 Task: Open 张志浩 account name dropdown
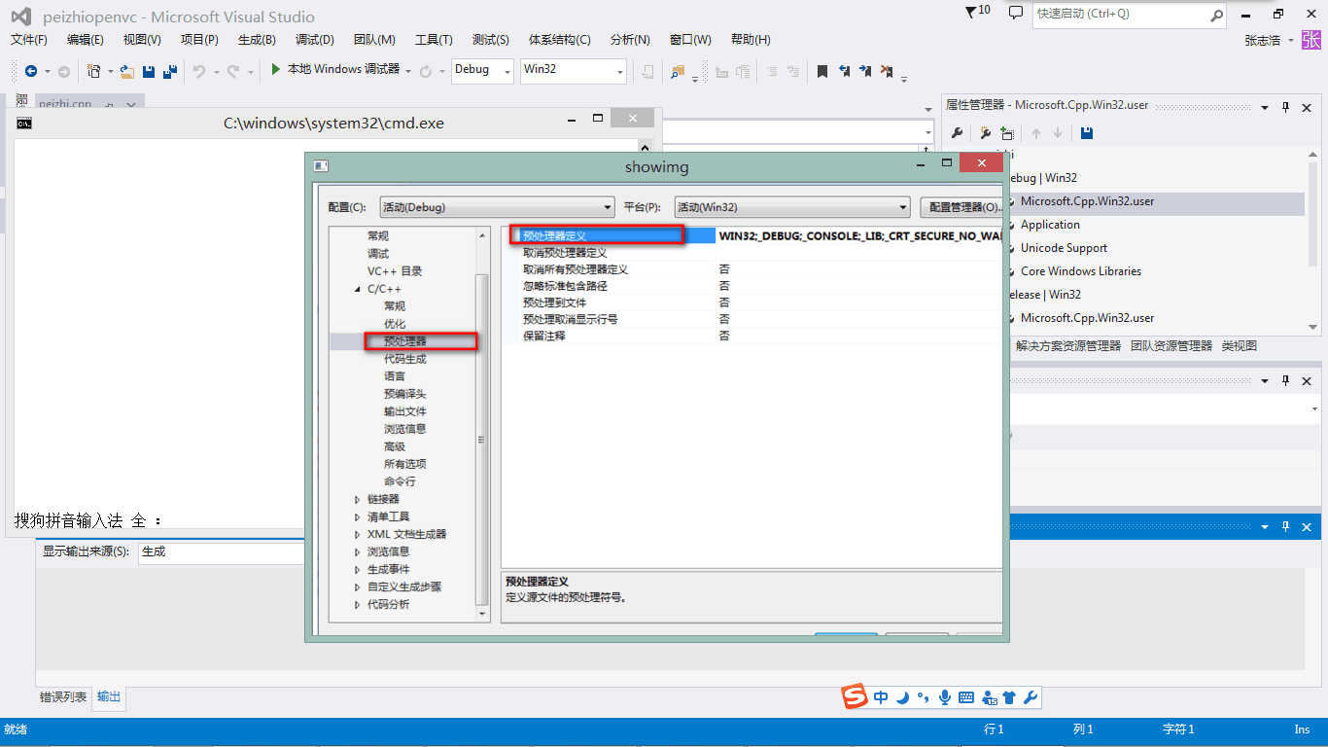pyautogui.click(x=1269, y=40)
